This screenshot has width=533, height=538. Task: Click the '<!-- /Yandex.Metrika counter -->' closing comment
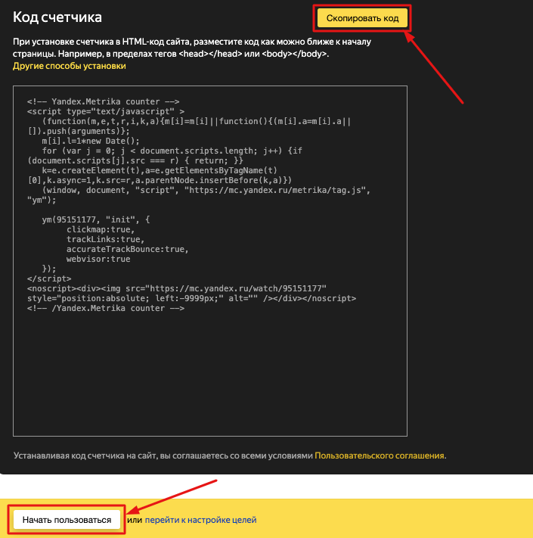[106, 308]
